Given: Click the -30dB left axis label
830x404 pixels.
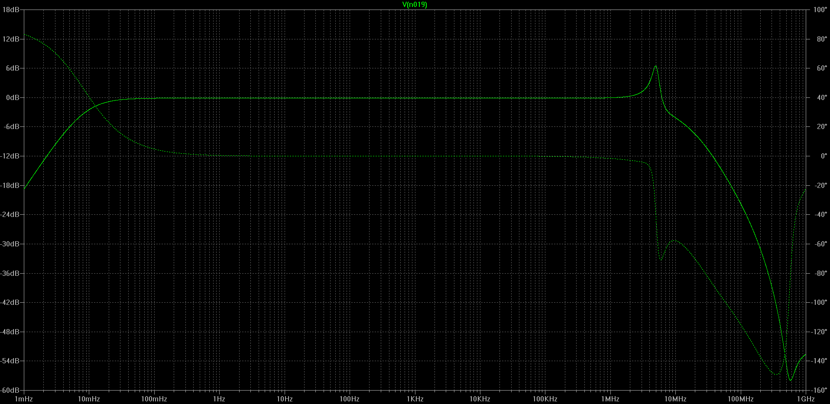Looking at the screenshot, I should pos(10,244).
